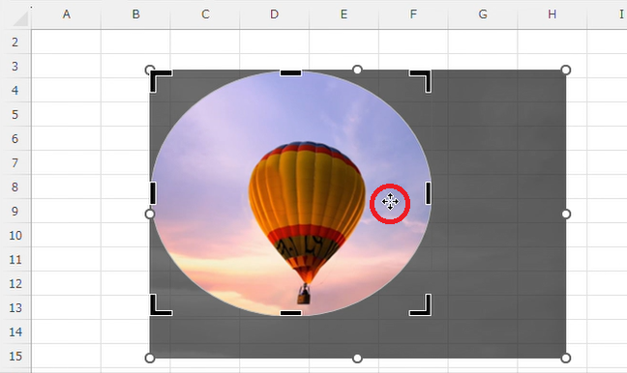This screenshot has width=627, height=373.
Task: Select row 15 header
Action: (15, 356)
